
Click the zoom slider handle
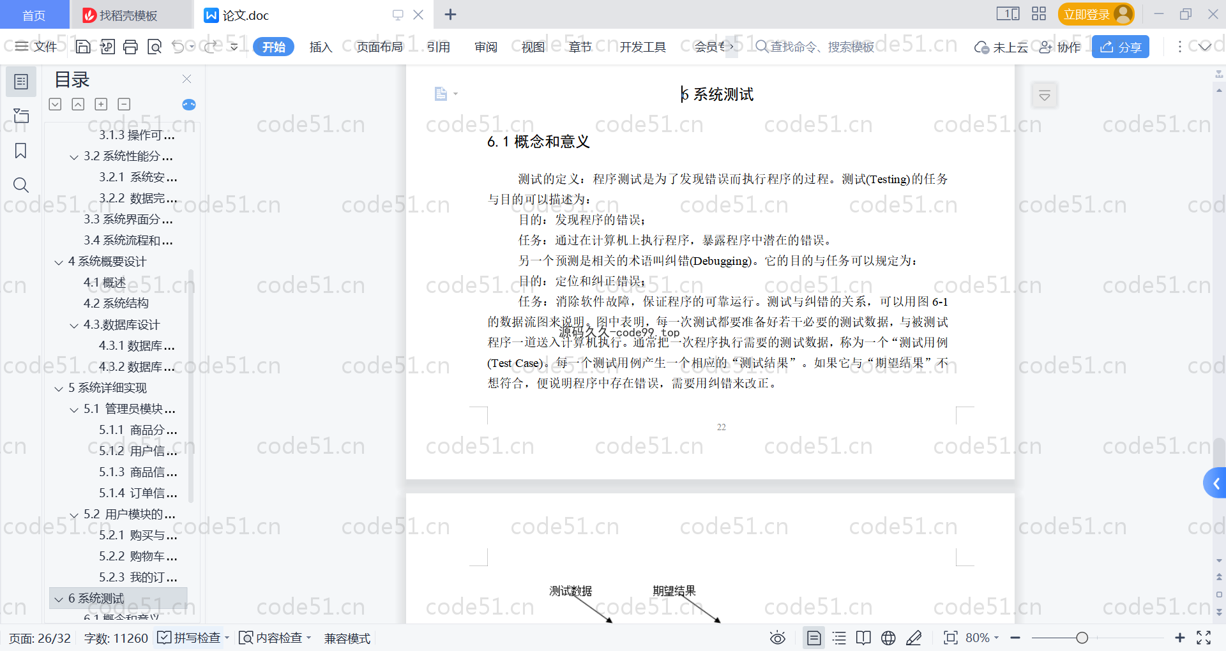1082,638
